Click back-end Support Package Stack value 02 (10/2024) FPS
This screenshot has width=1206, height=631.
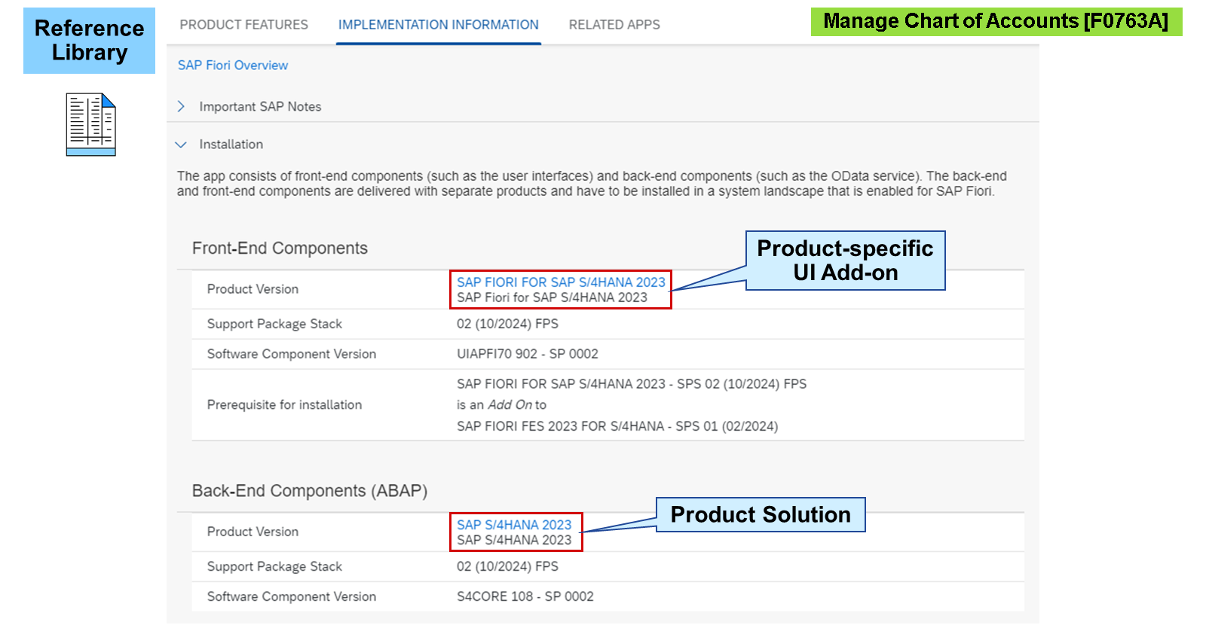coord(507,566)
